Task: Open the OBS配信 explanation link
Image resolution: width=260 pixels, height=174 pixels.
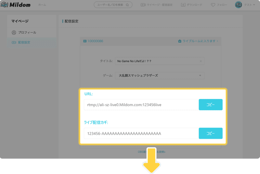Action: (x=151, y=152)
